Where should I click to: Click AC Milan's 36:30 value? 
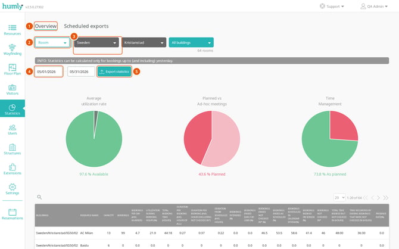pyautogui.click(x=361, y=233)
